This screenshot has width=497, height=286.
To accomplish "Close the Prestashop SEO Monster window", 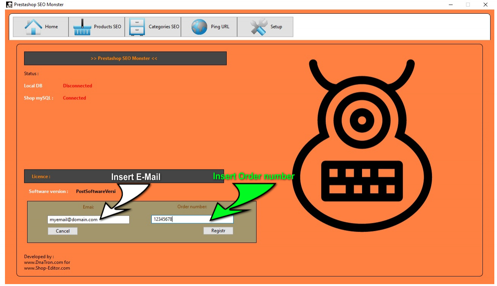I will point(485,5).
